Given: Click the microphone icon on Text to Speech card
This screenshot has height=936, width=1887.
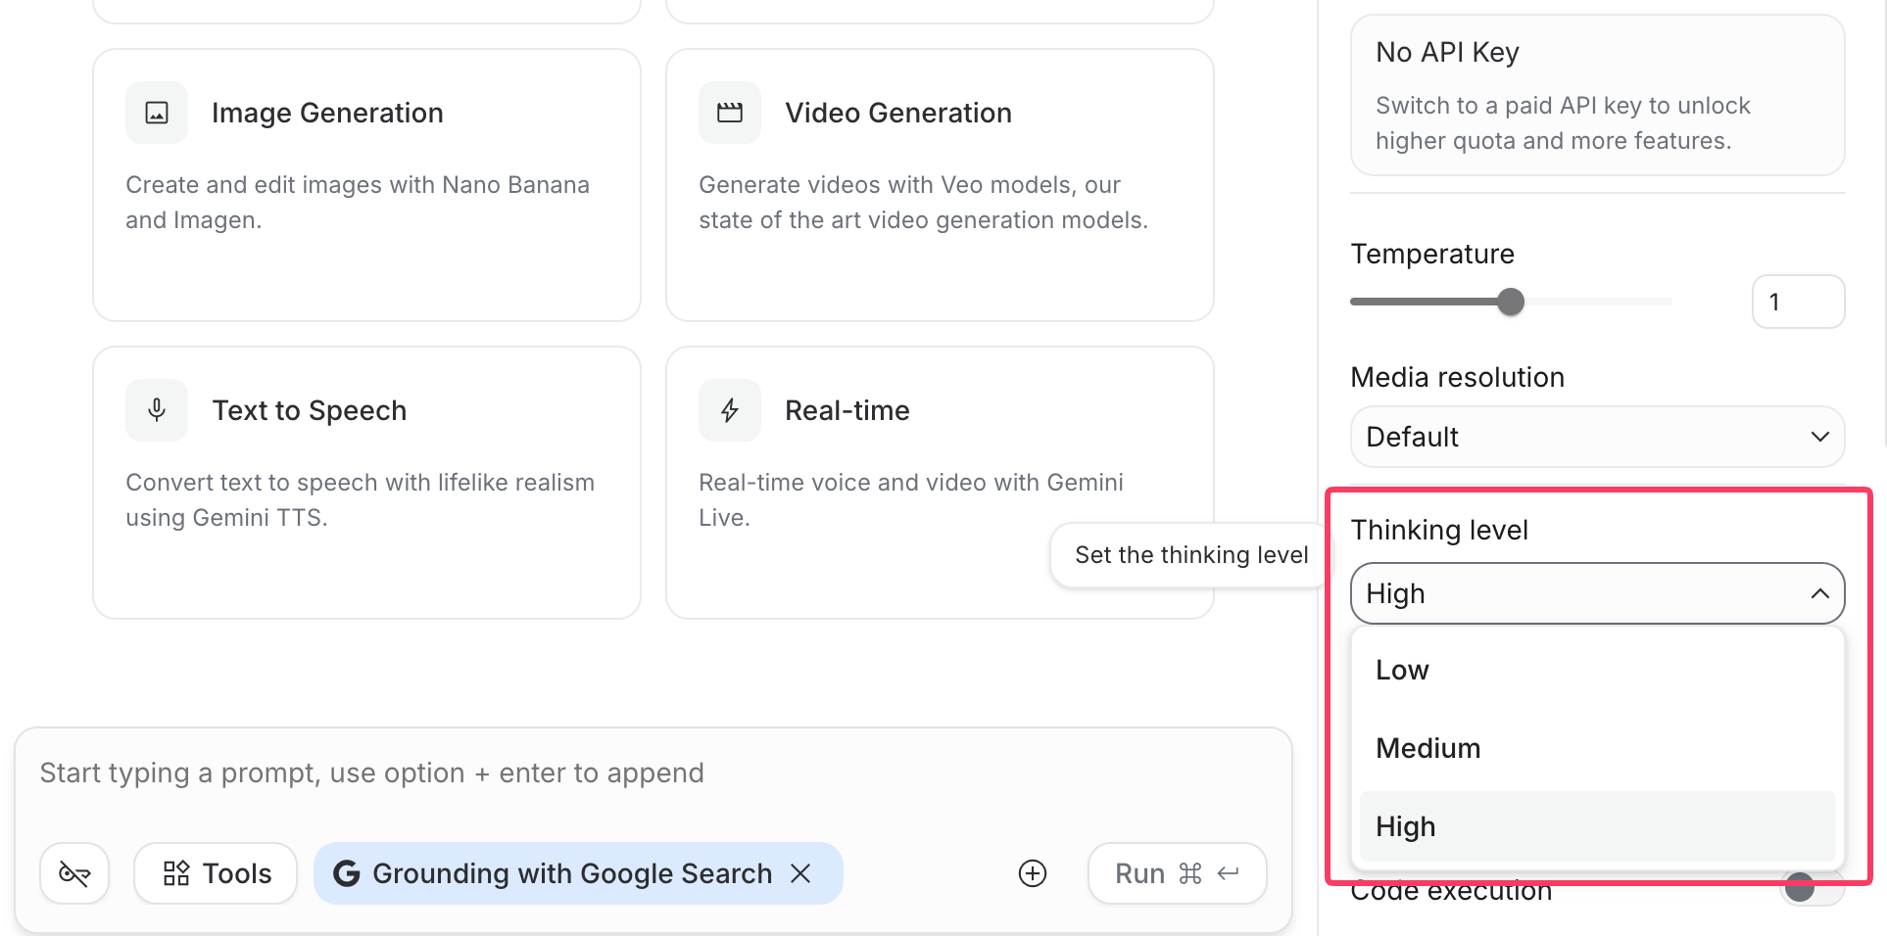Looking at the screenshot, I should tap(156, 410).
